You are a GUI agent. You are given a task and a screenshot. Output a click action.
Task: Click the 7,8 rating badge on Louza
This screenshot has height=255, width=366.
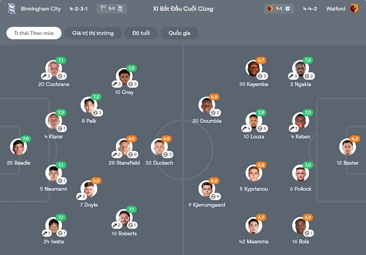tap(261, 112)
